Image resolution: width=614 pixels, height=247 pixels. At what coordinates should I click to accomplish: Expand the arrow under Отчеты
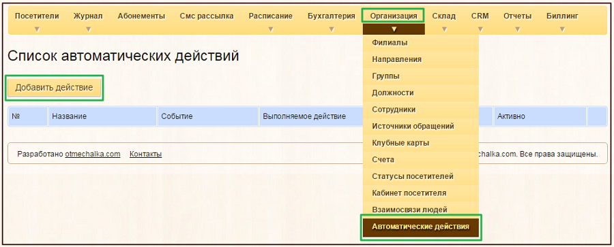click(x=518, y=29)
